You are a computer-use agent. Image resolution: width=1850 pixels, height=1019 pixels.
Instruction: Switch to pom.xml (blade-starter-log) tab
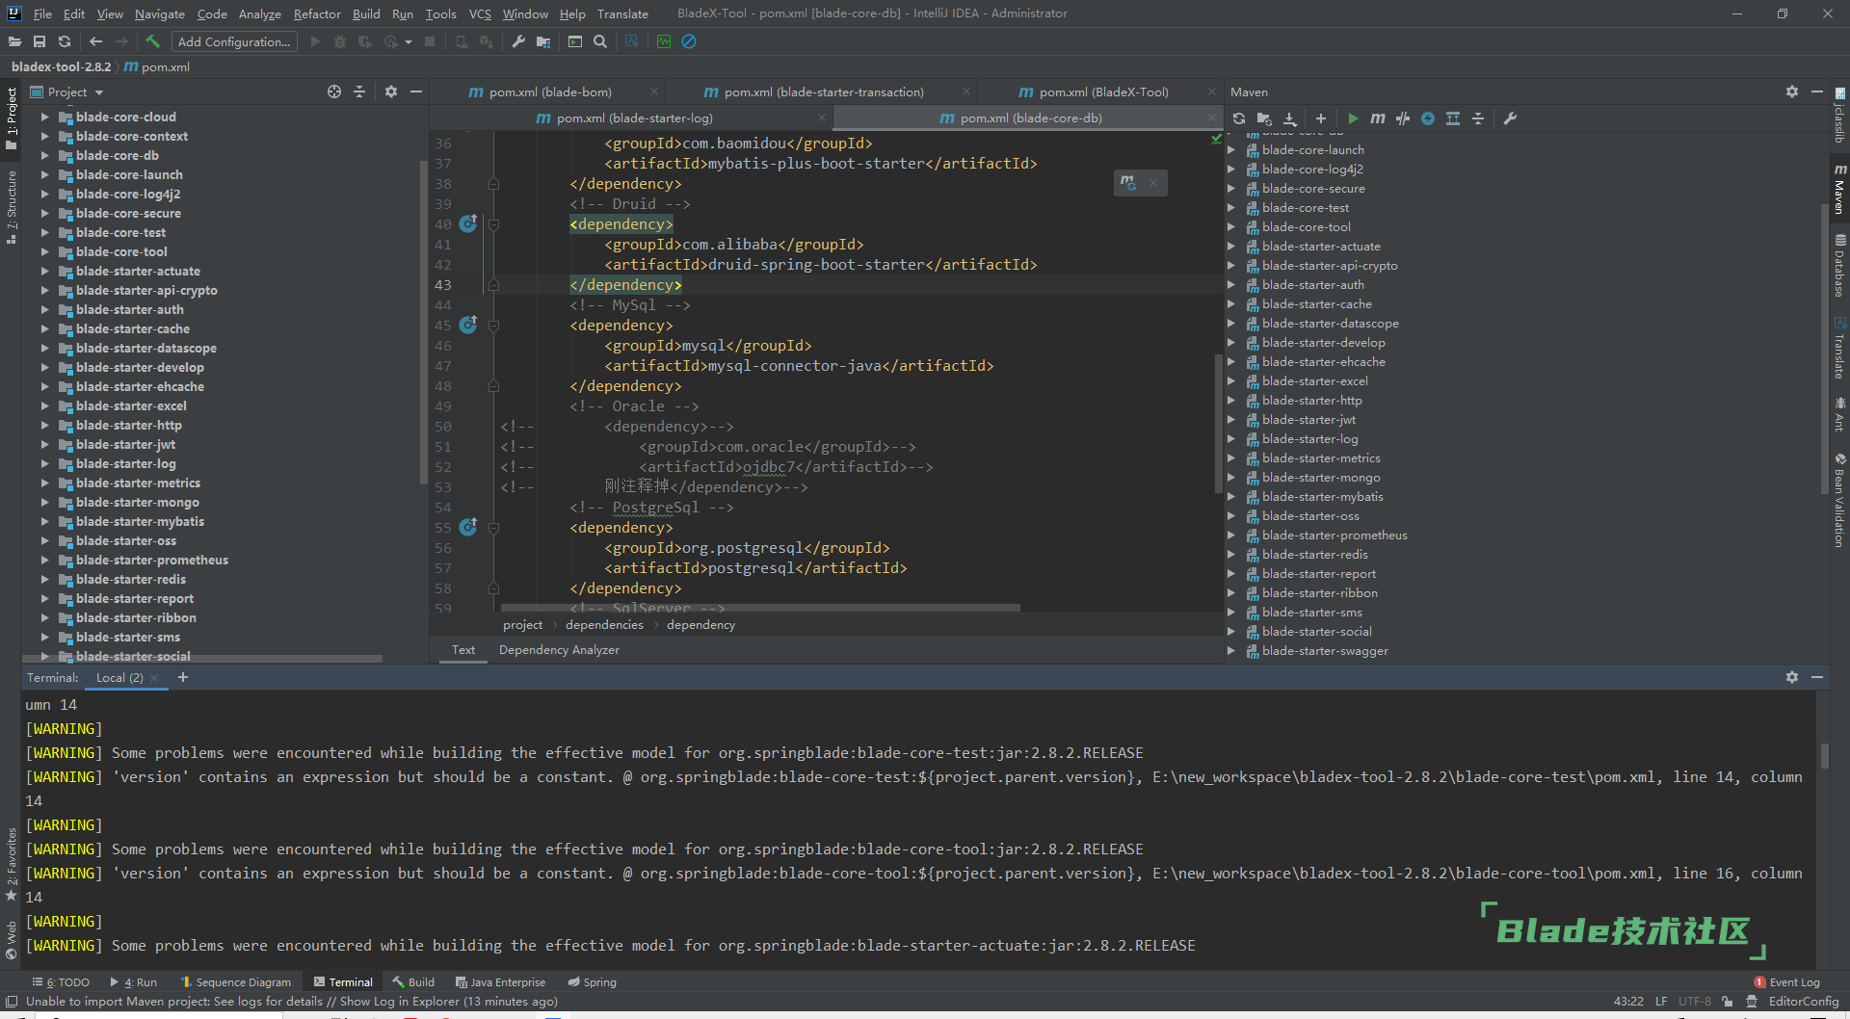click(x=634, y=118)
